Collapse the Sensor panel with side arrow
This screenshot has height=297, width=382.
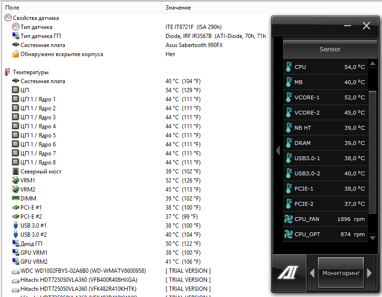click(278, 151)
